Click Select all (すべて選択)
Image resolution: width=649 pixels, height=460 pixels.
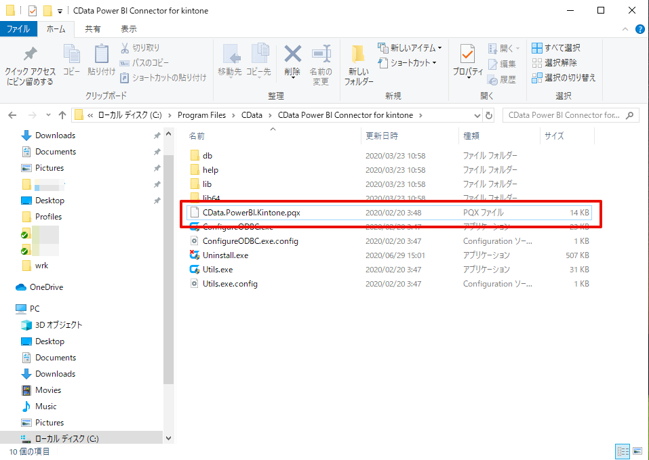(x=556, y=48)
